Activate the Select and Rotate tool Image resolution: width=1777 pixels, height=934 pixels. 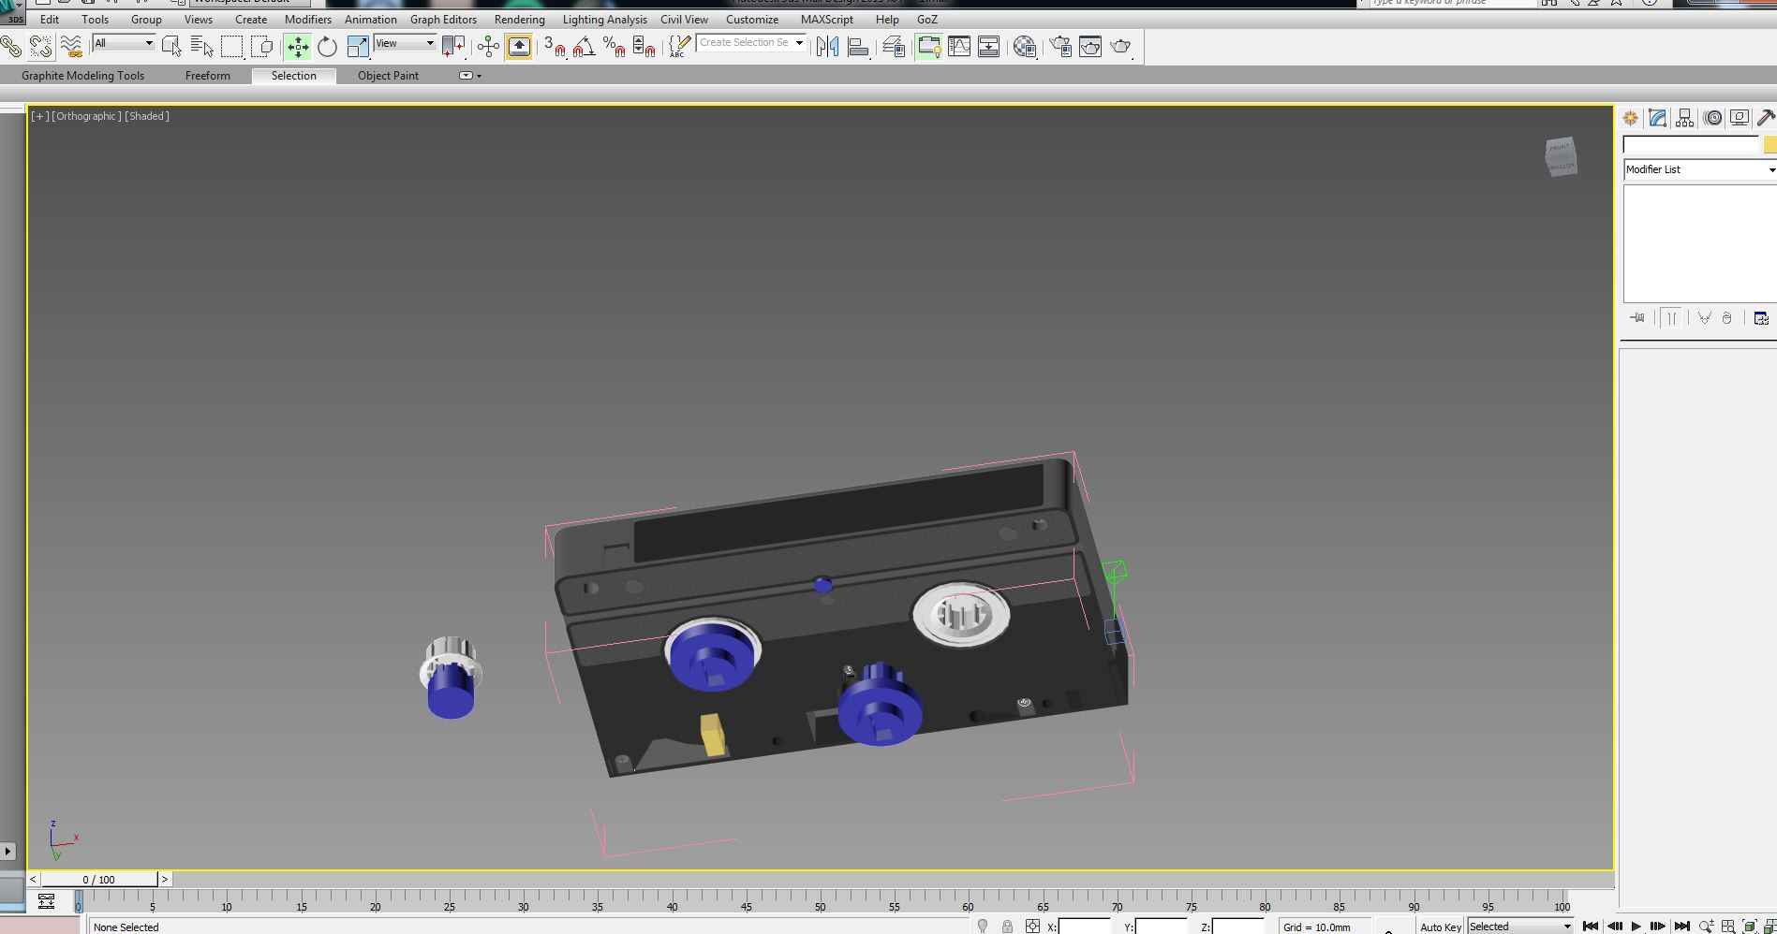327,46
